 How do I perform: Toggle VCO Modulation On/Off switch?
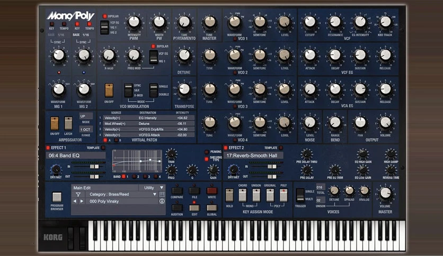click(x=109, y=90)
